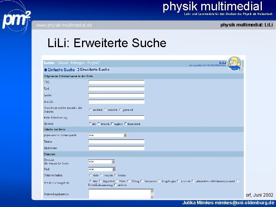Tick the Simulation checkbox
This screenshot has height=207, width=276.
point(142,181)
